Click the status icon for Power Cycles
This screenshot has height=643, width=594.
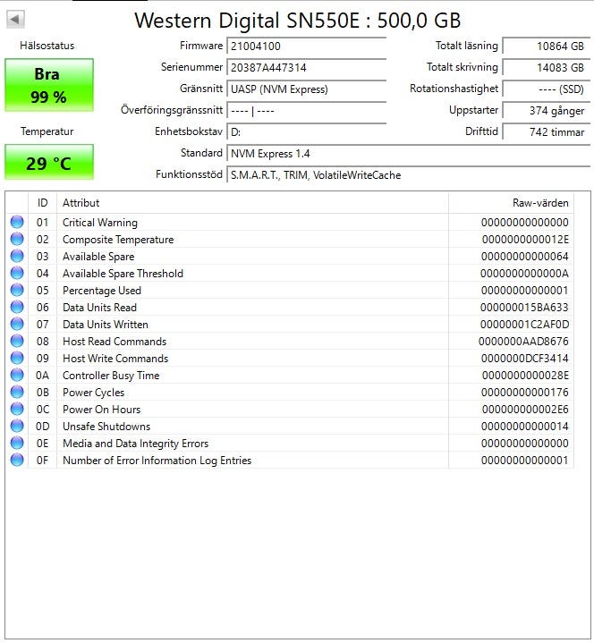click(x=17, y=392)
